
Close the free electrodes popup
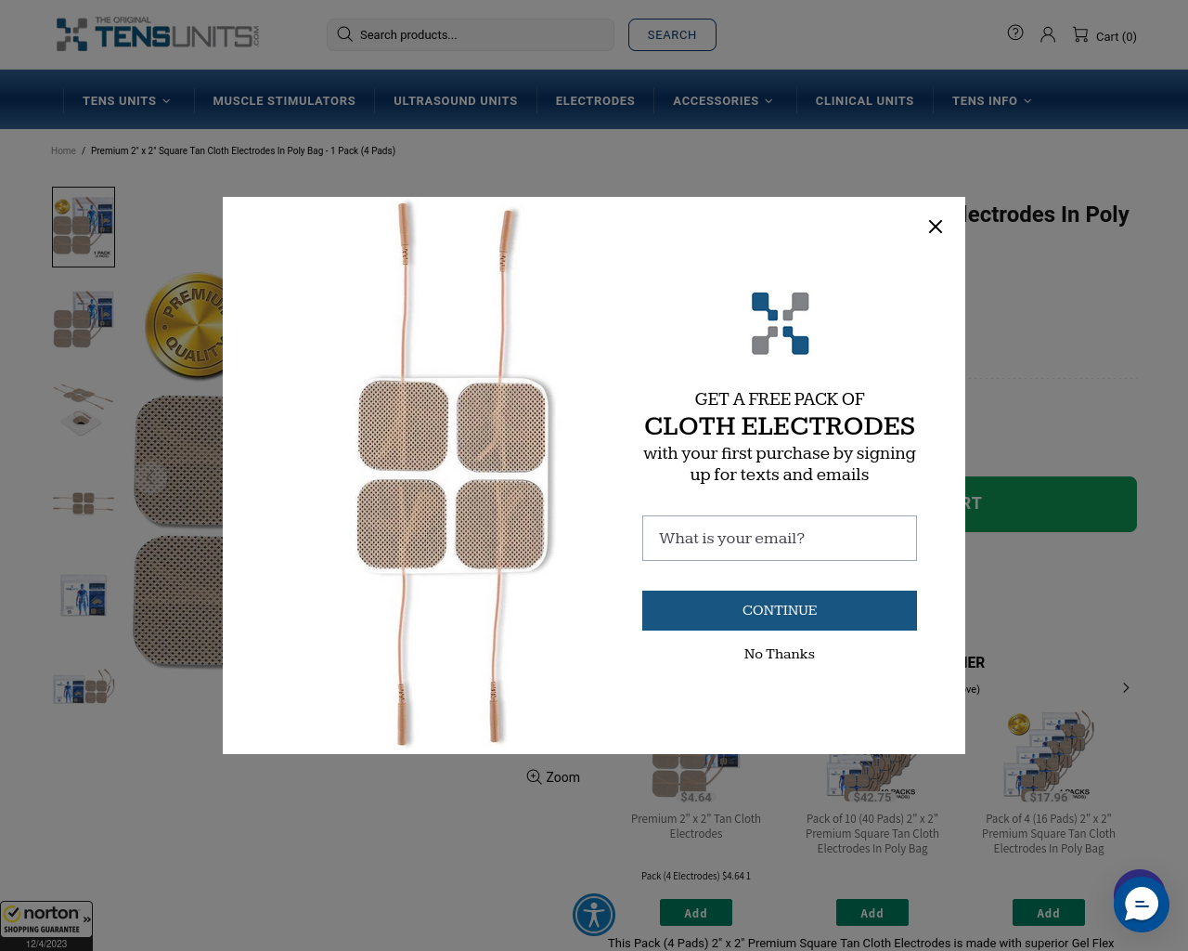point(936,227)
